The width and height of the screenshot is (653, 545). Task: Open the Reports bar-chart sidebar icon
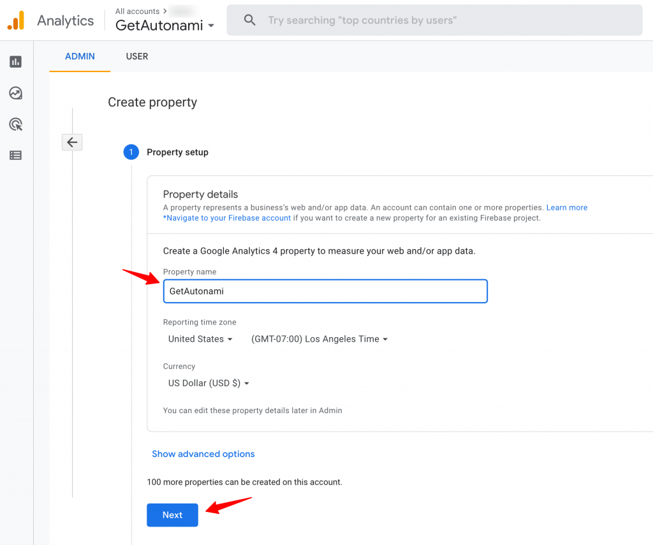coord(16,62)
